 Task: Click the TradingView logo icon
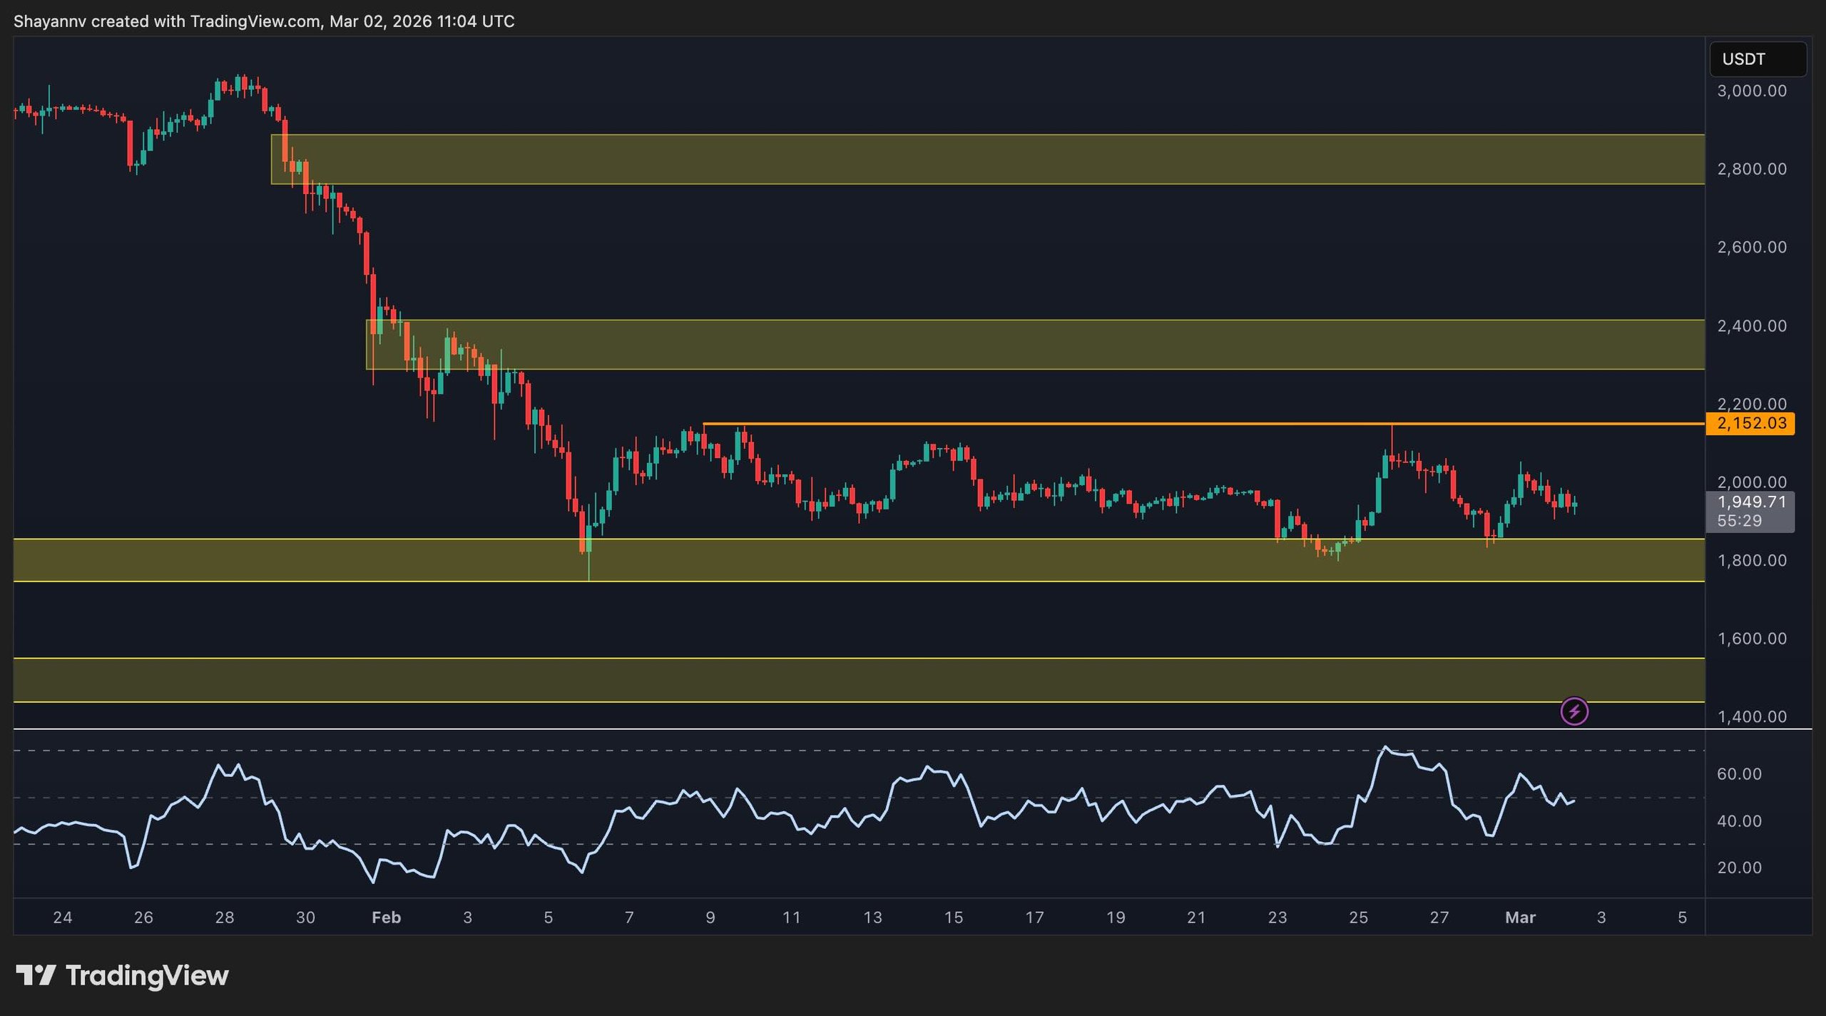coord(36,975)
